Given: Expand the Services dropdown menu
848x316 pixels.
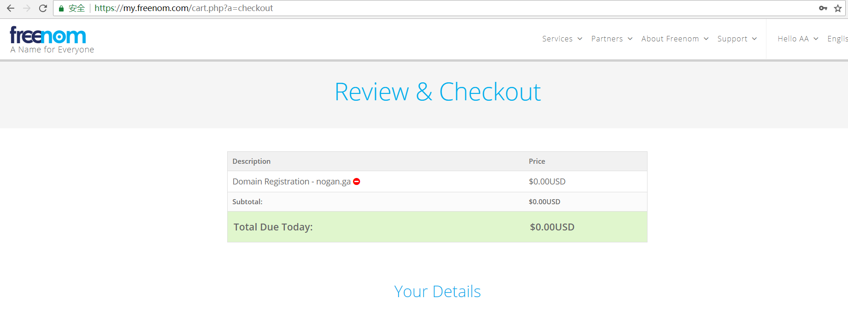Looking at the screenshot, I should 562,39.
